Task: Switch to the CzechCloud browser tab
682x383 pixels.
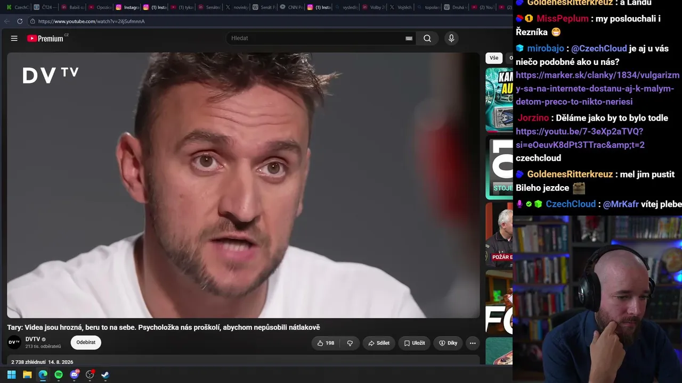Action: click(x=18, y=7)
